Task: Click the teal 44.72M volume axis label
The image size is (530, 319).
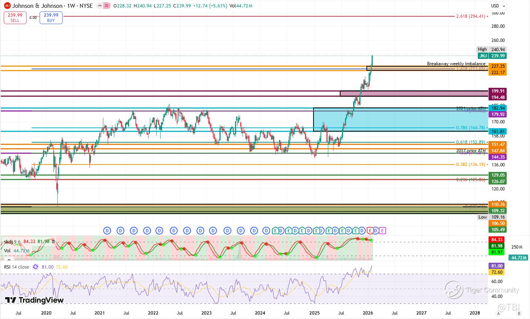Action: click(x=519, y=257)
